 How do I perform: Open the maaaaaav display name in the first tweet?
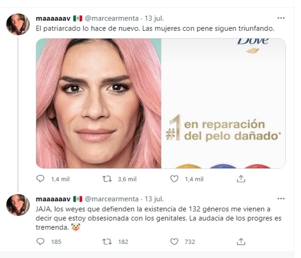53,19
